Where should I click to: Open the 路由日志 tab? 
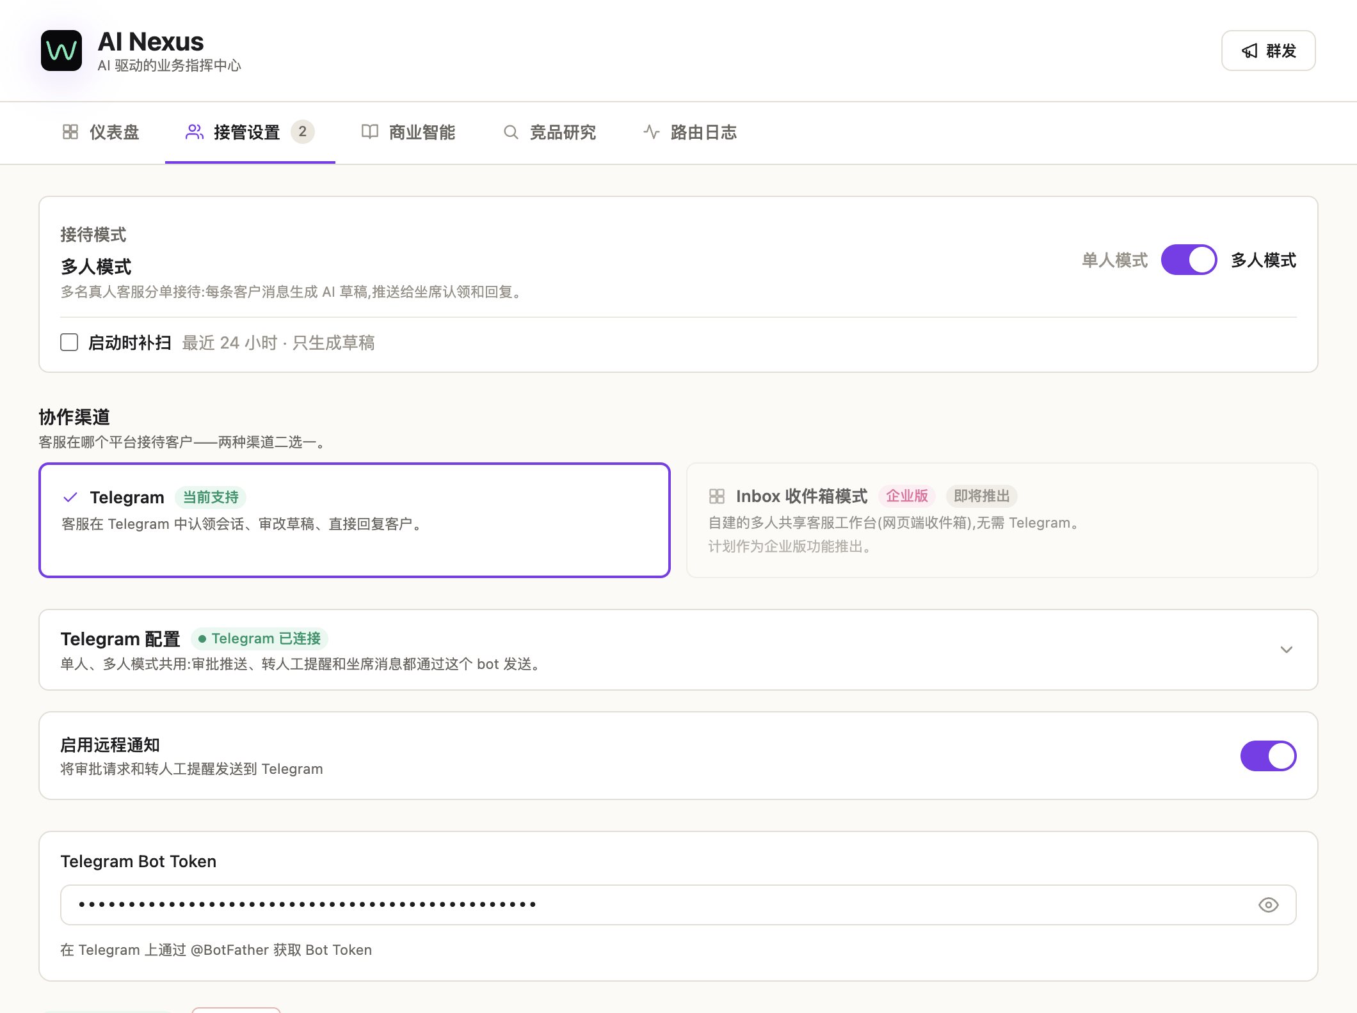(x=690, y=132)
